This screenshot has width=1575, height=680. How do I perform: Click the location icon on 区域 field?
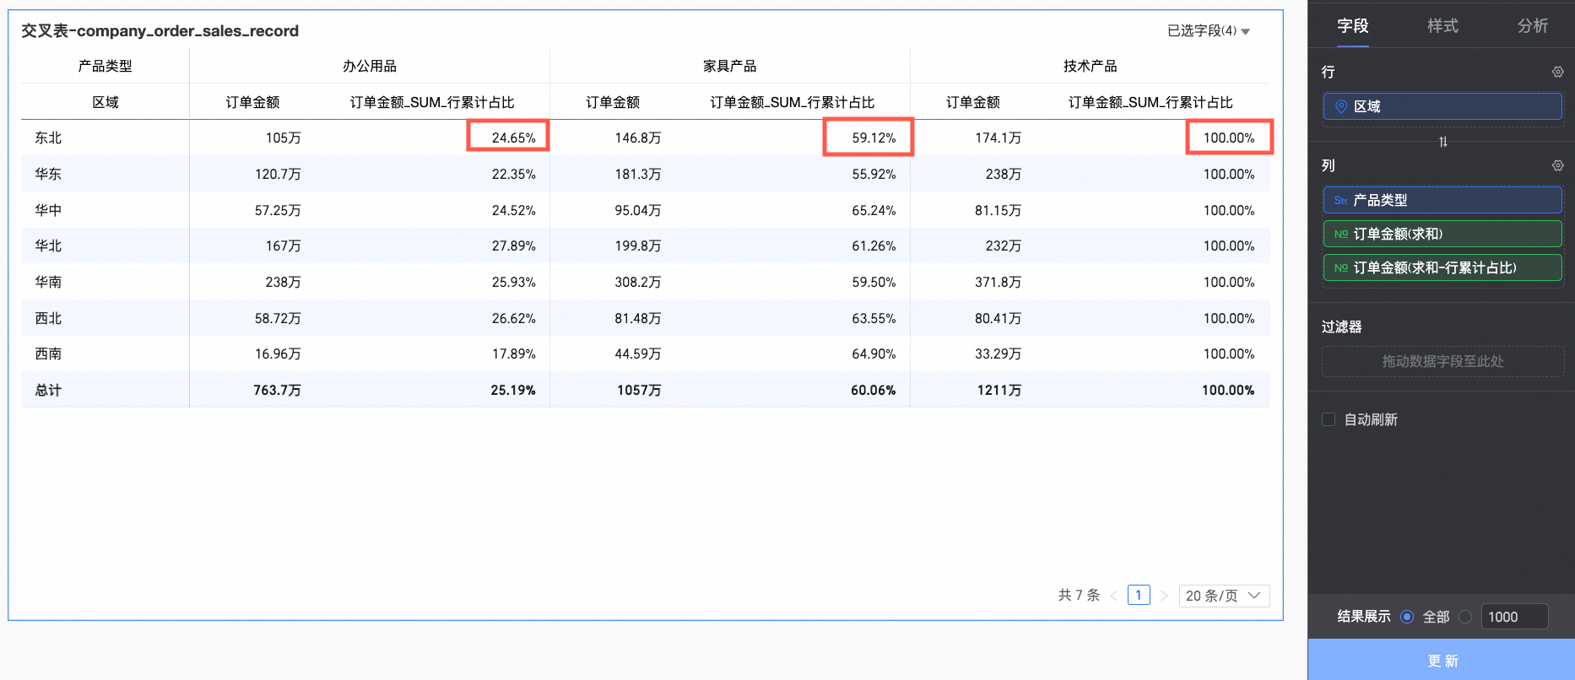point(1340,106)
